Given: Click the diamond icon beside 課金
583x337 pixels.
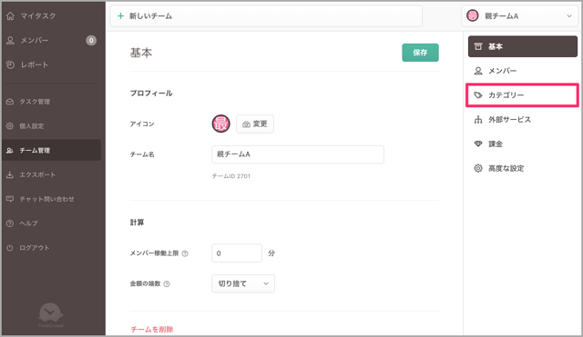Looking at the screenshot, I should (478, 144).
